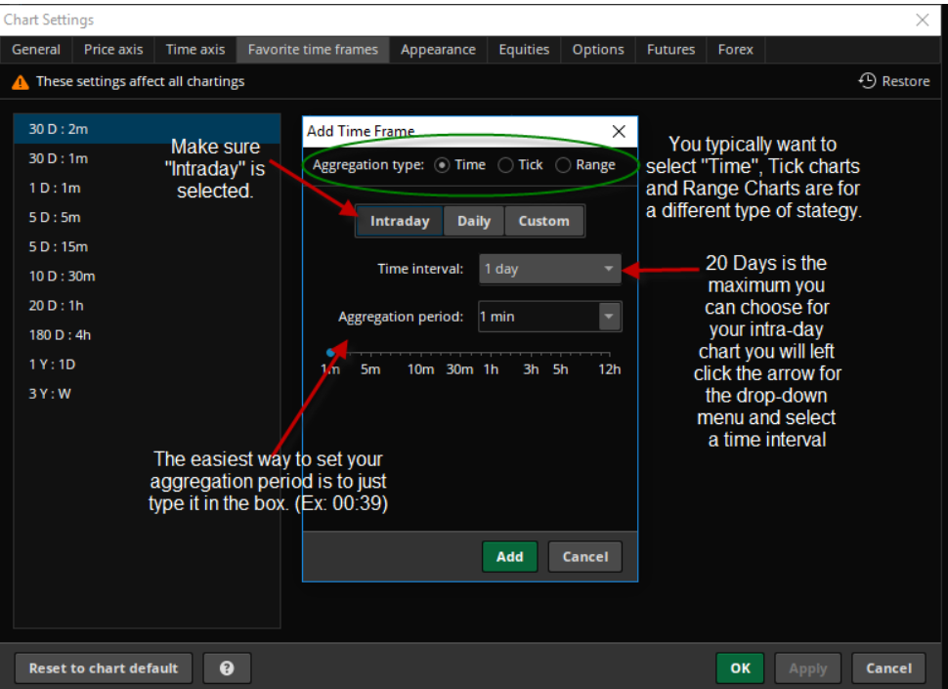Select the 30 D : 2m time frame

click(147, 129)
